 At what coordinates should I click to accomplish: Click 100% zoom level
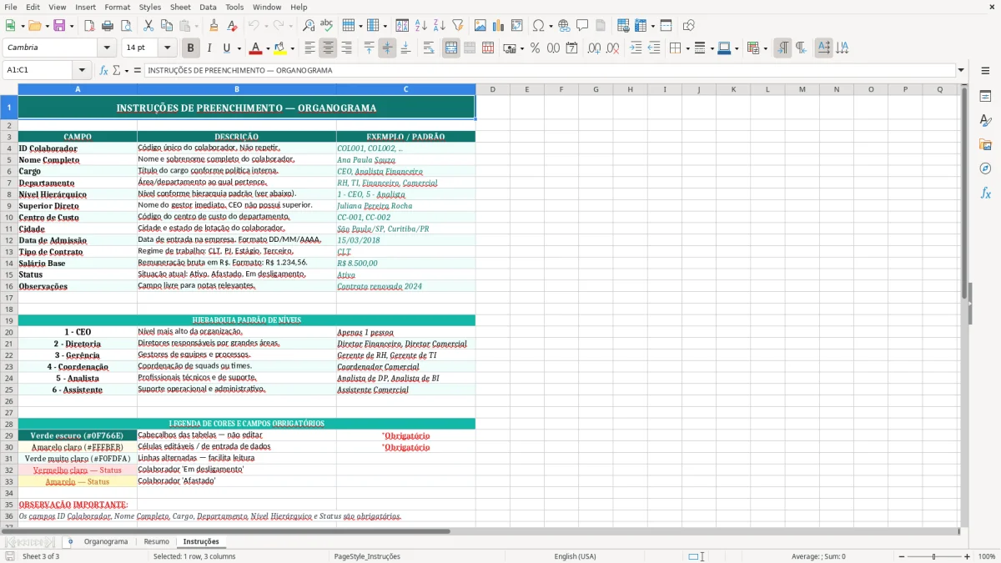click(x=987, y=556)
